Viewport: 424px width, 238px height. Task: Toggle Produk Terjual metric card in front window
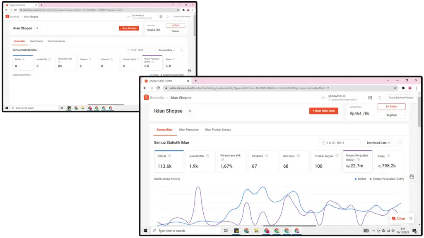coord(326,162)
